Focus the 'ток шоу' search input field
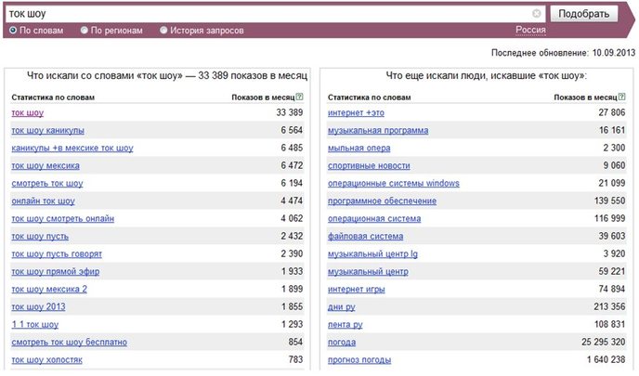 pyautogui.click(x=269, y=13)
